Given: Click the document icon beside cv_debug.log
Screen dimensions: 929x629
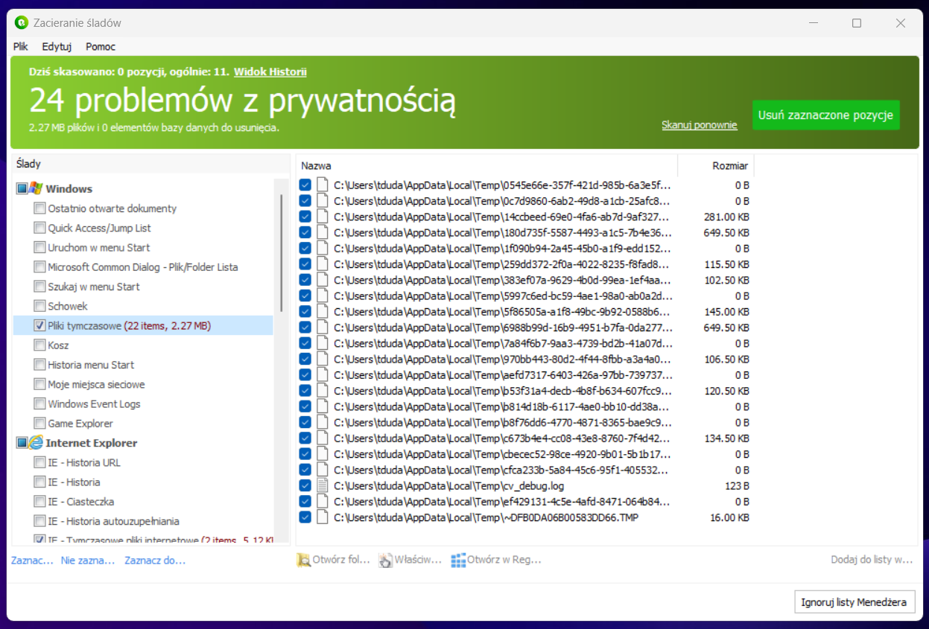Looking at the screenshot, I should tap(323, 485).
